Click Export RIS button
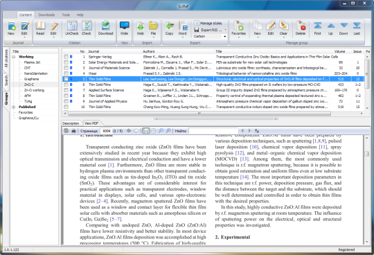 208,30
